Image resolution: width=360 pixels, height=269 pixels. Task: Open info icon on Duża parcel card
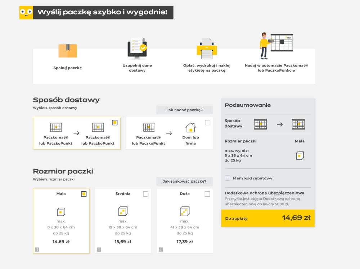(161, 250)
